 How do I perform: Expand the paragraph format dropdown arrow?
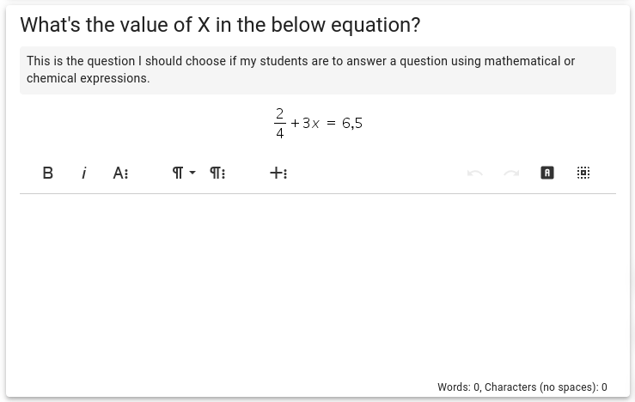pos(192,173)
